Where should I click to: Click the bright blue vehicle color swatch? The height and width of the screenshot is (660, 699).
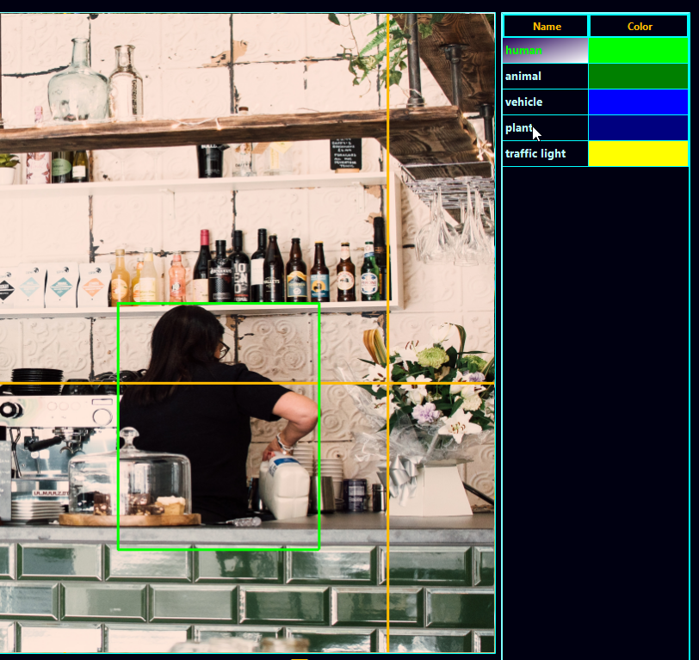point(638,102)
